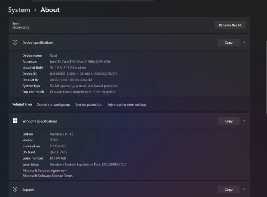This screenshot has width=267, height=197.
Task: Go back to System in breadcrumb
Action: tap(19, 10)
